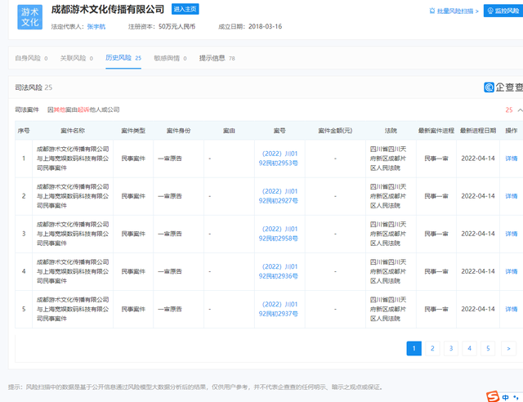523x402 pixels.
Task: Collapse the 司法案件 section arrow
Action: (x=520, y=109)
